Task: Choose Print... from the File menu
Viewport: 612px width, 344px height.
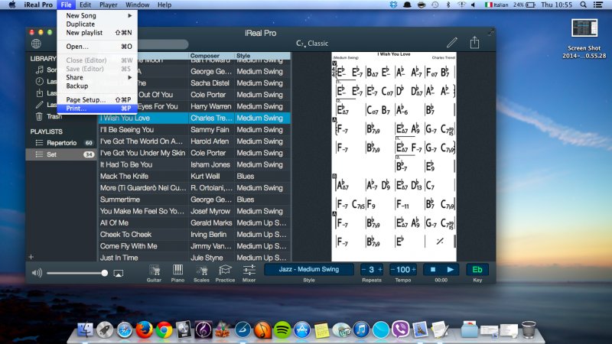Action: pyautogui.click(x=76, y=109)
